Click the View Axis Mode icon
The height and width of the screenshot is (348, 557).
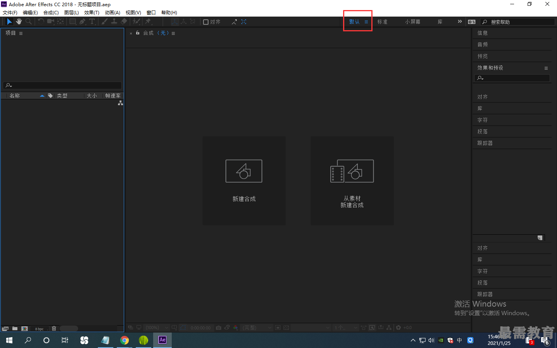click(193, 22)
